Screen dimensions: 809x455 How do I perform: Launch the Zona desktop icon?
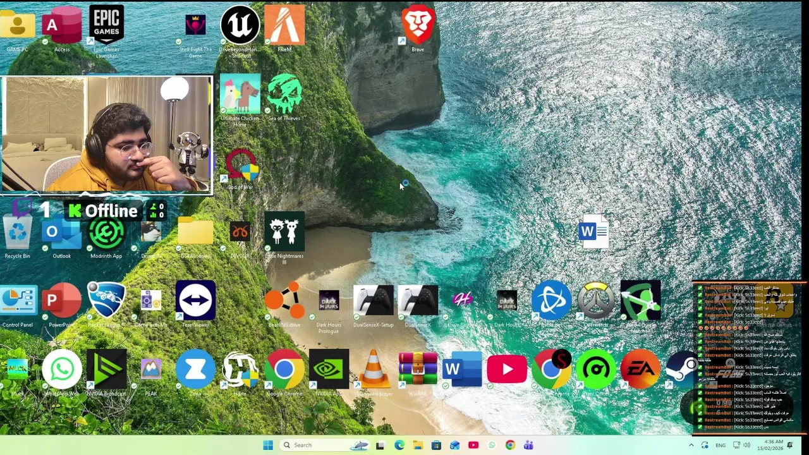195,370
